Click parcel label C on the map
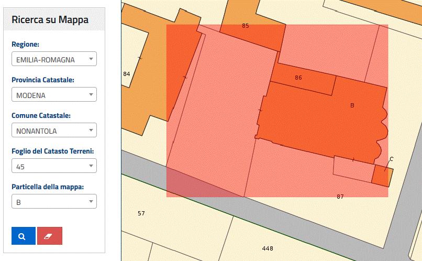The height and width of the screenshot is (261, 422). 391,159
